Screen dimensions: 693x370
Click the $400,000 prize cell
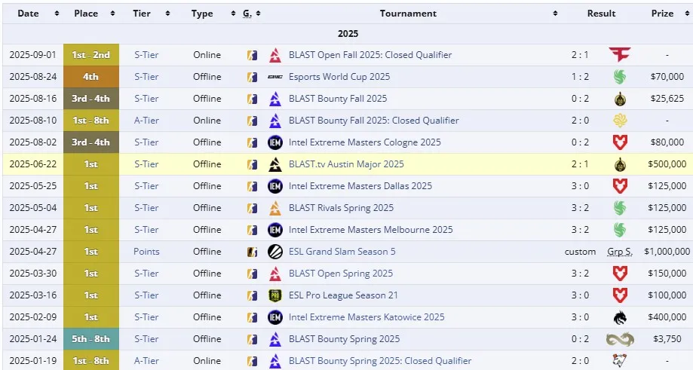(667, 317)
